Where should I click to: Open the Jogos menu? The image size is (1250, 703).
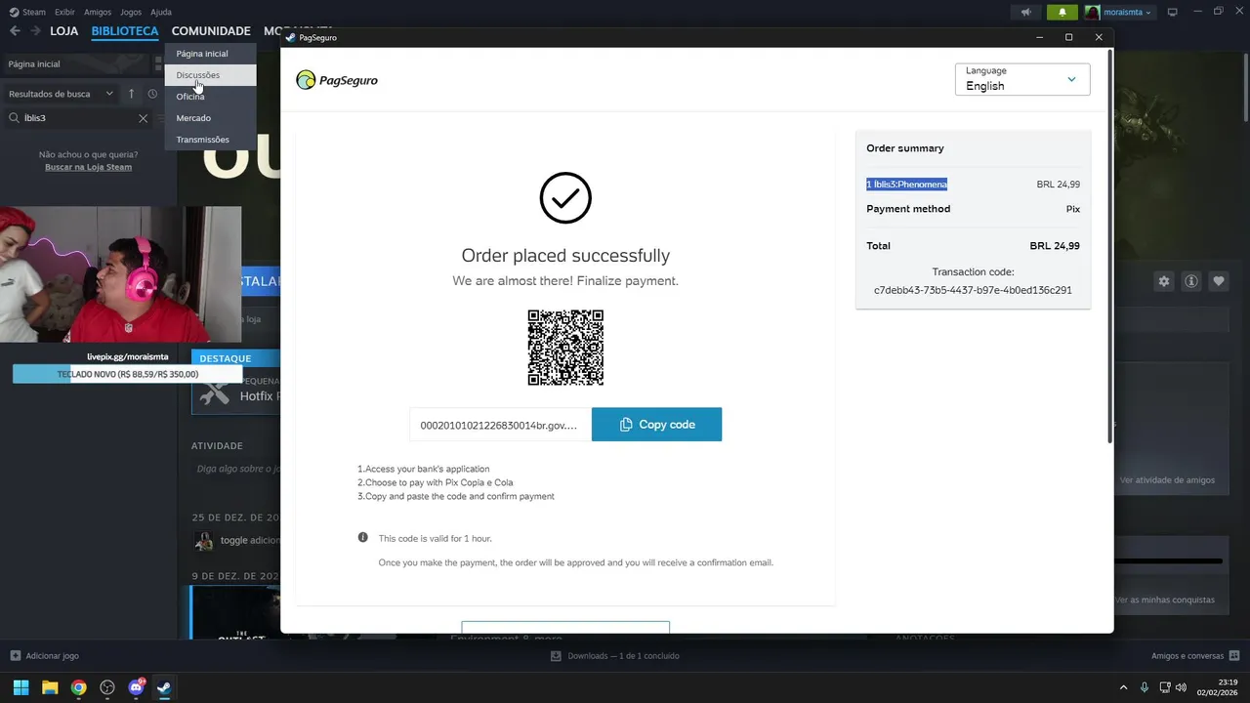131,12
